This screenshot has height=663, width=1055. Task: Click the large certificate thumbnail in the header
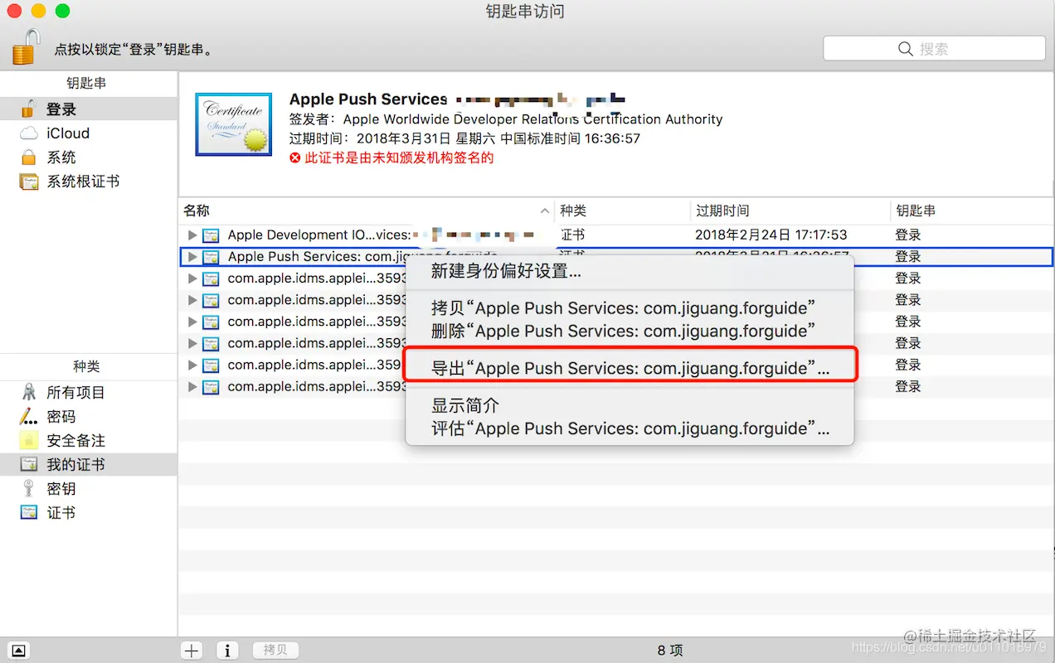[234, 124]
